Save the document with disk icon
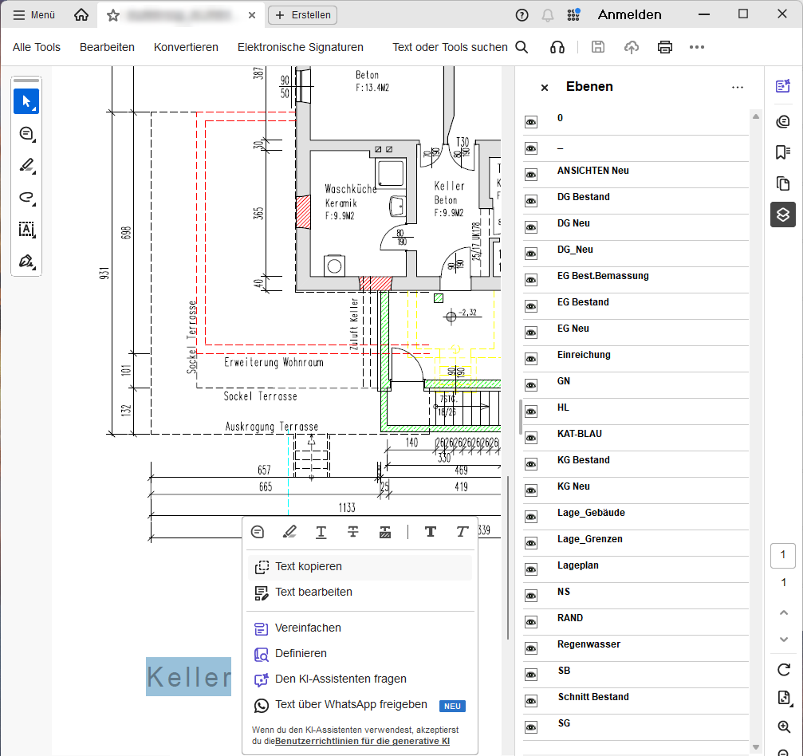 597,47
